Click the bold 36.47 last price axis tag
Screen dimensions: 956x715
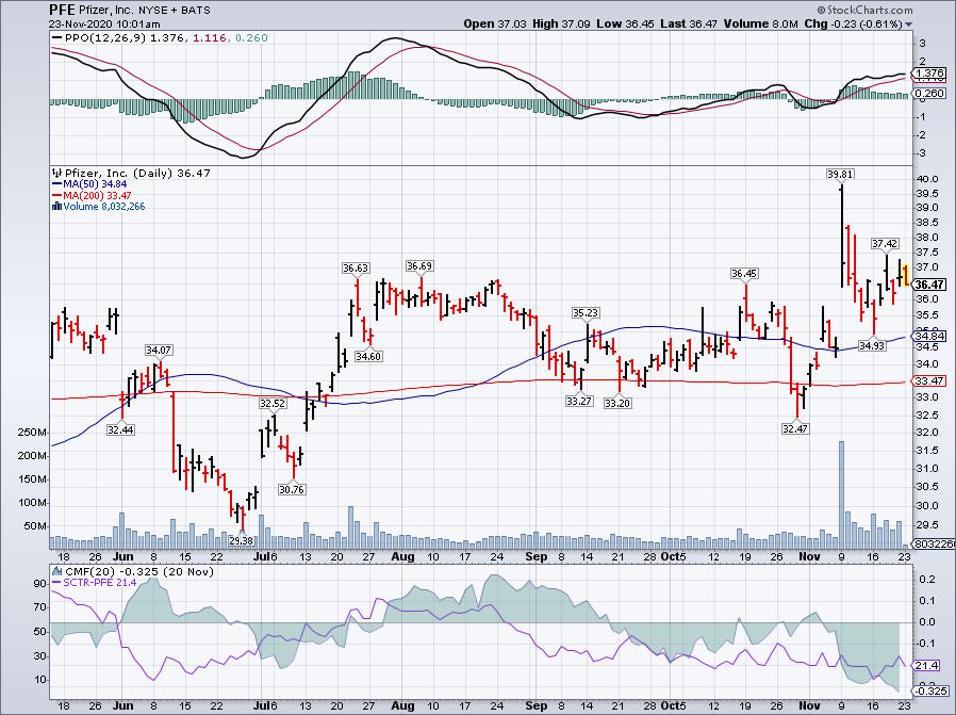(x=930, y=284)
